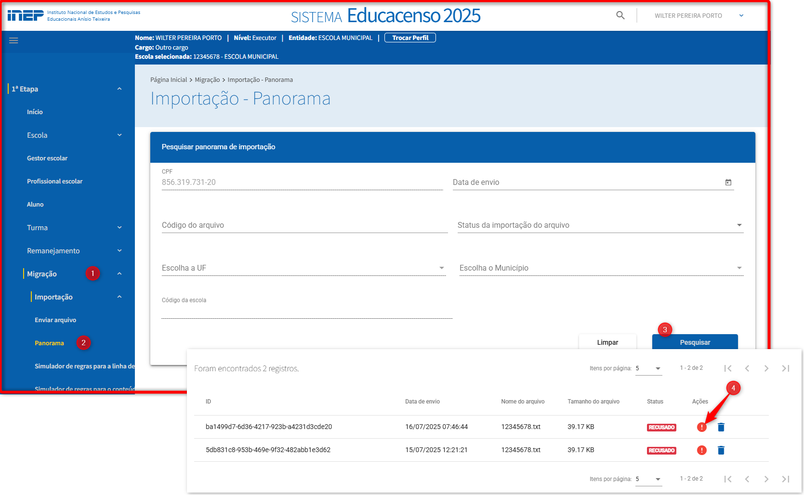
Task: Open the Escolha o Município dropdown
Action: [601, 268]
